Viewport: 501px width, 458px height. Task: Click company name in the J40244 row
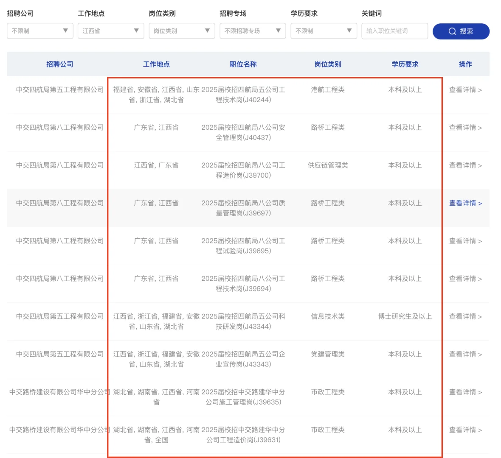[x=60, y=89]
